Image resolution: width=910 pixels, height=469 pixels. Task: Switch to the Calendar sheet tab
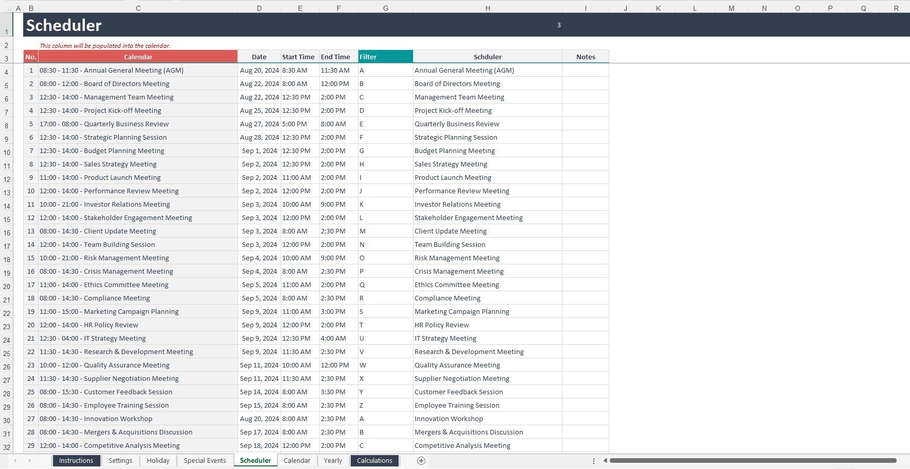[297, 461]
